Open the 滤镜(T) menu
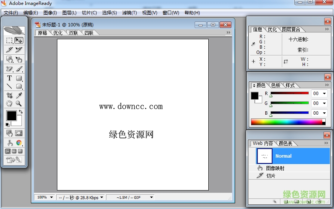 click(x=129, y=13)
